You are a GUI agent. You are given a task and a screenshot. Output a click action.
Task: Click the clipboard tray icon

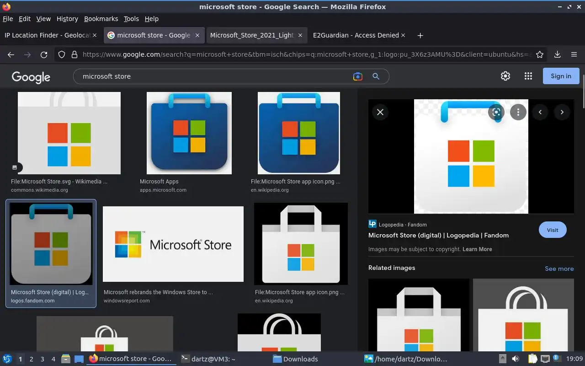(x=533, y=359)
